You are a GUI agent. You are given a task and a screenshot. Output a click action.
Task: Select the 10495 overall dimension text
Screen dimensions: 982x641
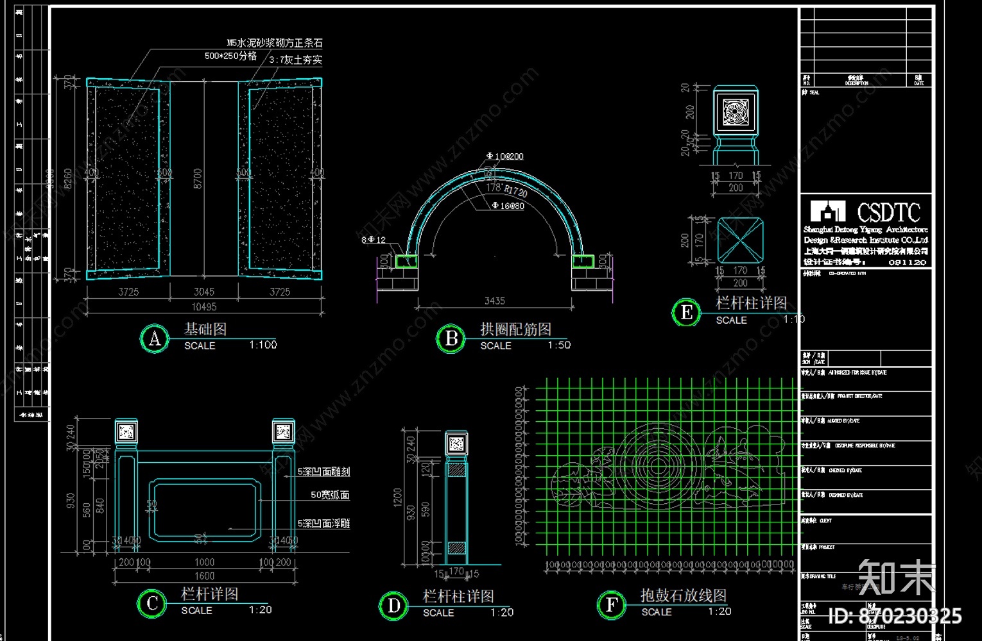point(204,307)
